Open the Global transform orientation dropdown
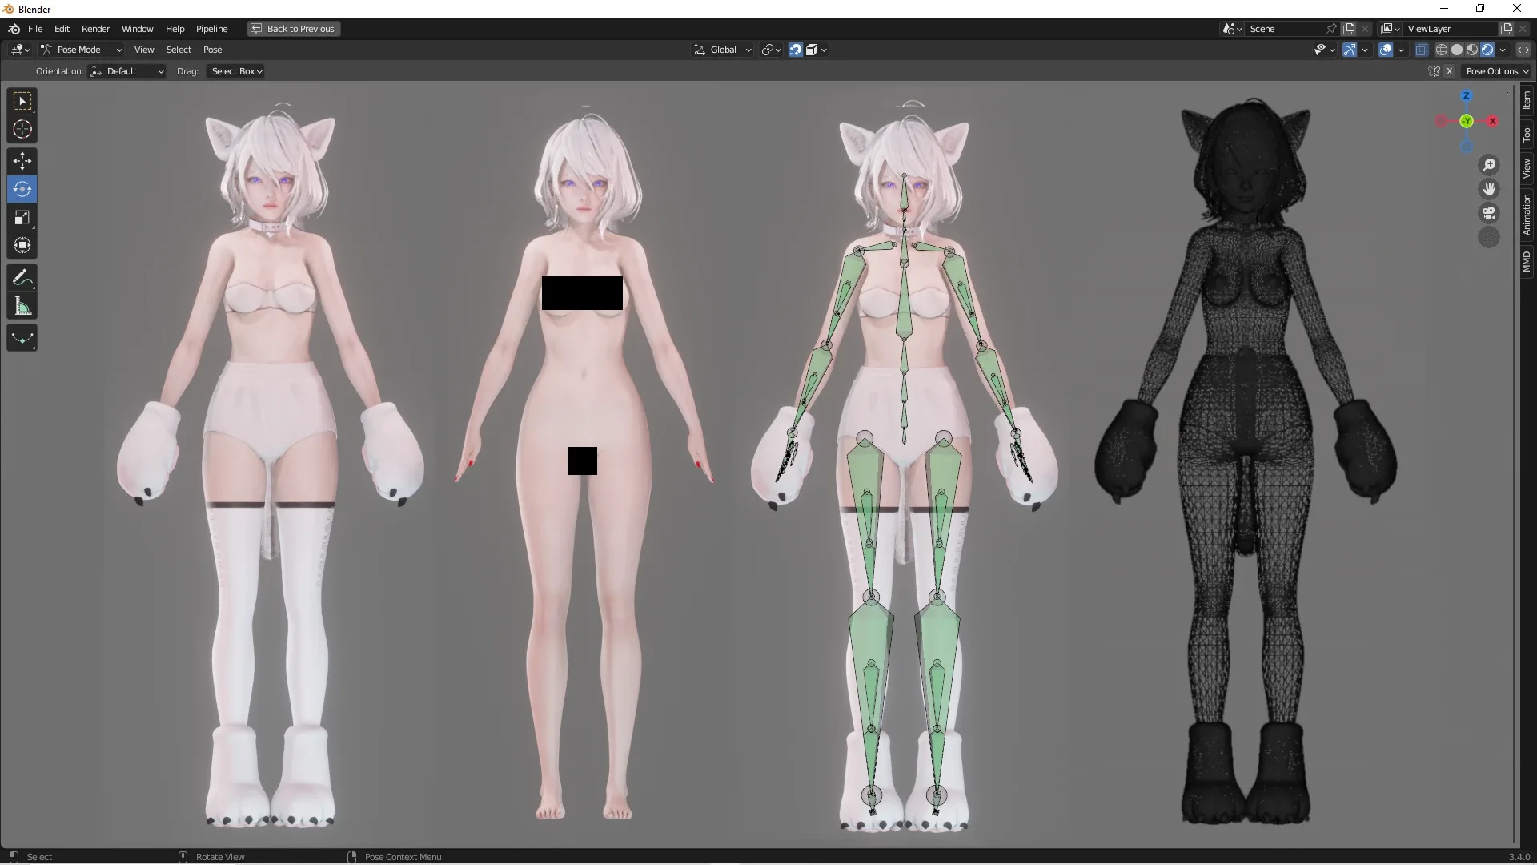 (x=723, y=50)
